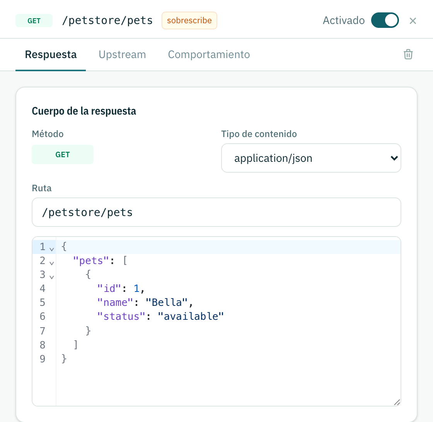
Task: Open the Respuesta tab
Action: pyautogui.click(x=51, y=55)
